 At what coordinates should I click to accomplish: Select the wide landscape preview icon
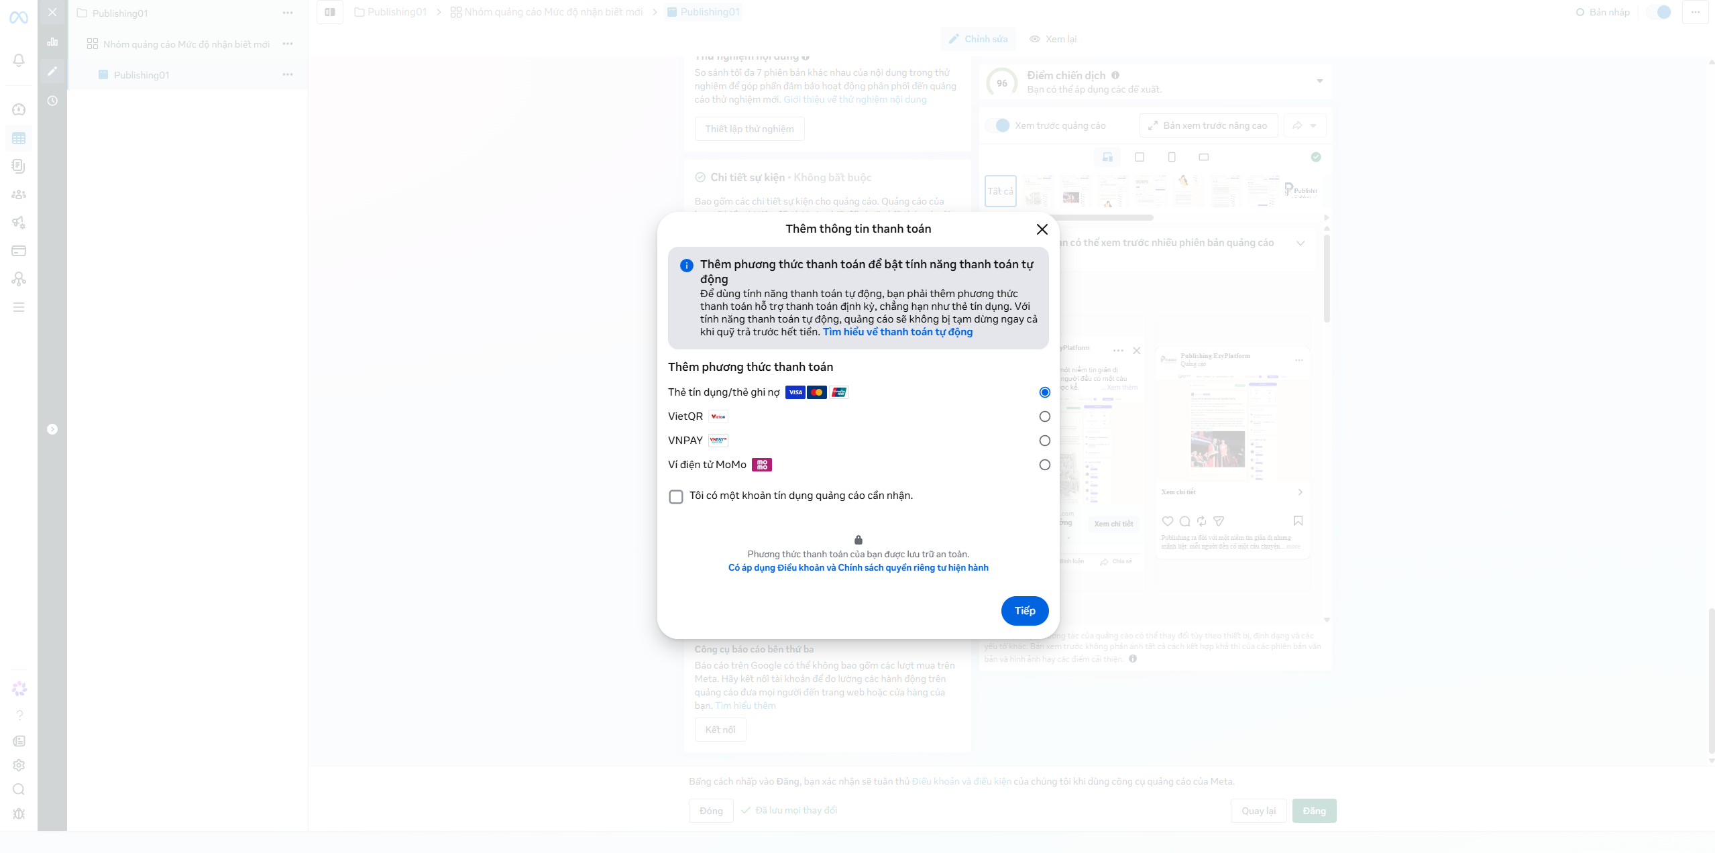coord(1204,157)
